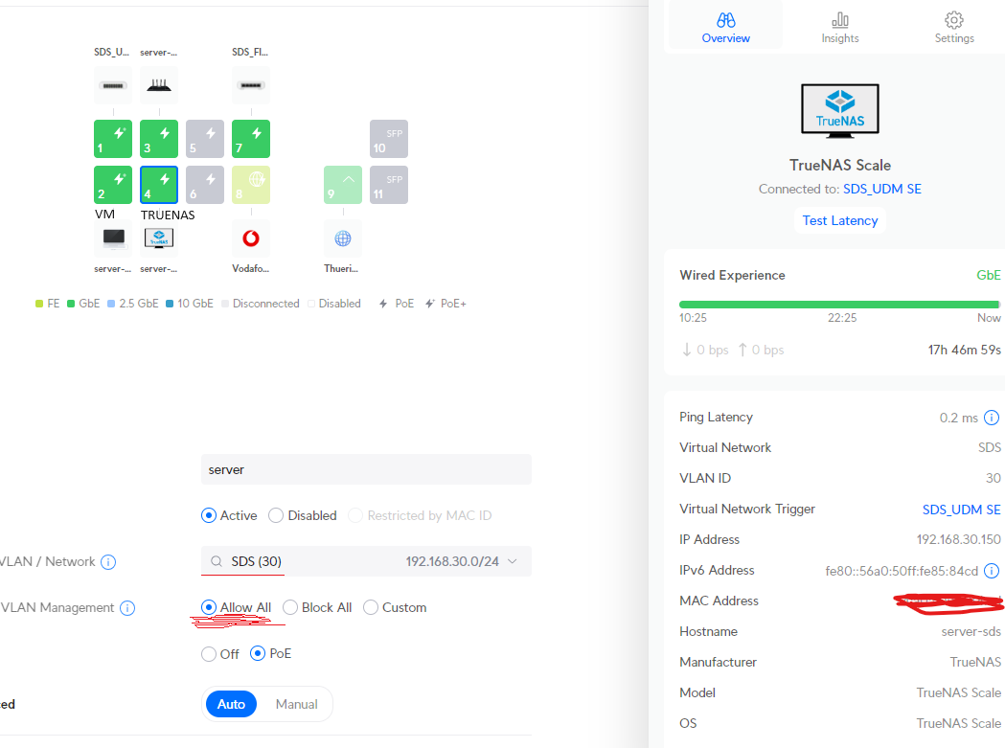Select SFP port 10
This screenshot has width=1005, height=748.
coord(389,139)
